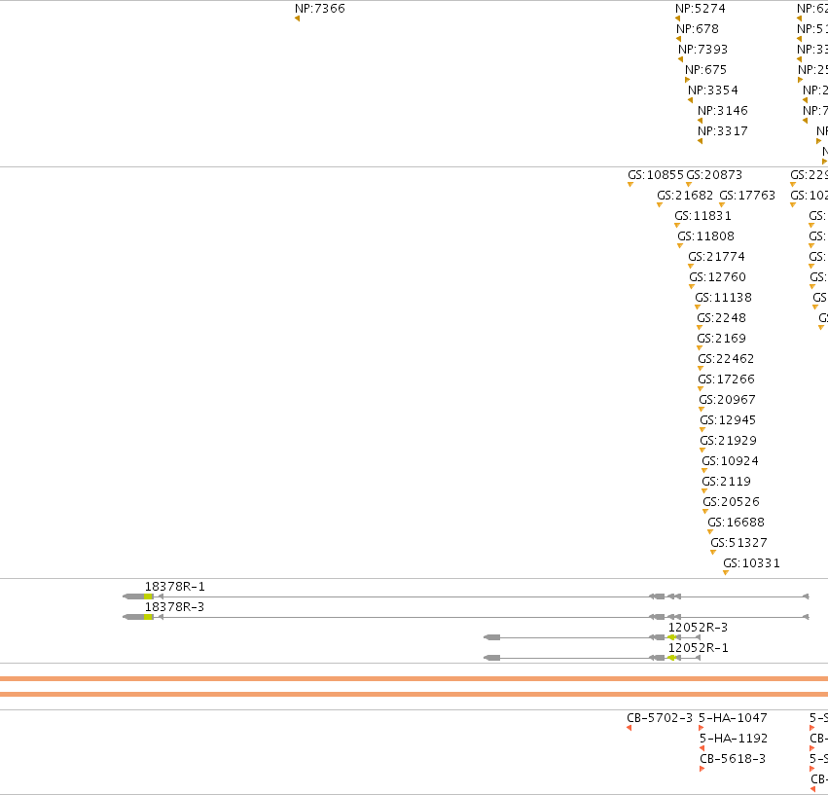Open the GS:17266 insertion feature
828x795 pixels.
point(726,379)
